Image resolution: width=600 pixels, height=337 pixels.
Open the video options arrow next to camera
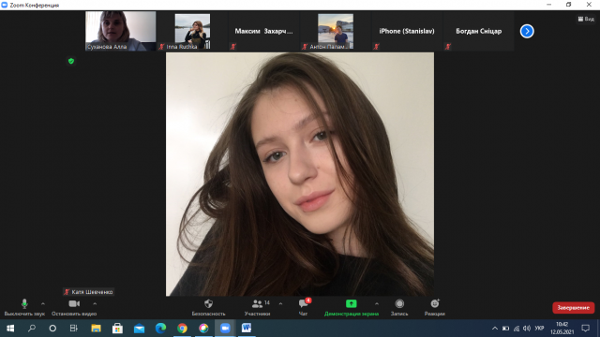click(95, 303)
